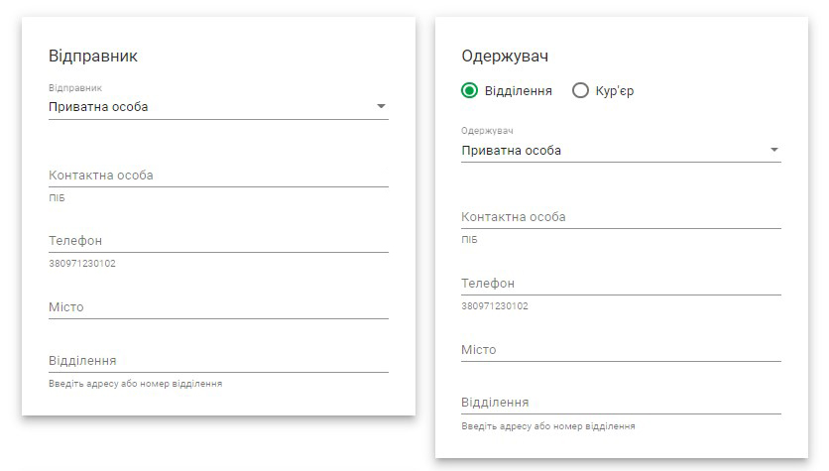Choose delivery via Кур'єр label text
The image size is (829, 471).
tap(615, 91)
